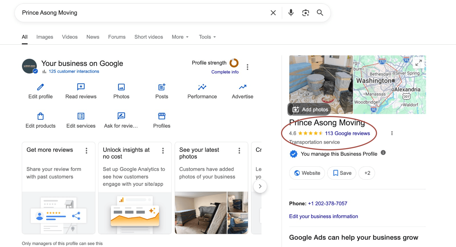The height and width of the screenshot is (247, 456).
Task: View the Performance insights icon
Action: (x=202, y=87)
